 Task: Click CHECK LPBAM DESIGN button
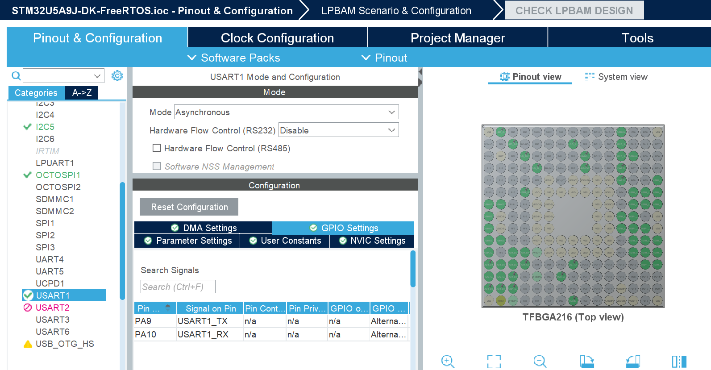point(574,10)
